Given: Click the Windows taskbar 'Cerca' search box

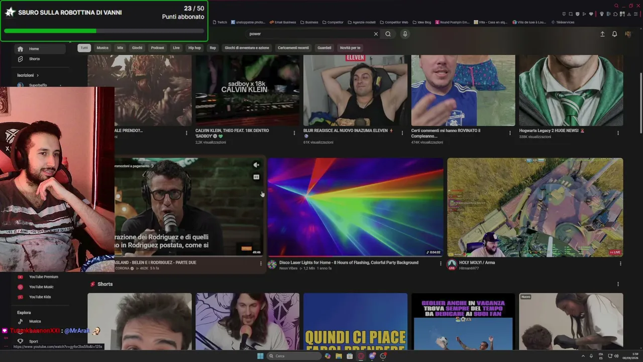Looking at the screenshot, I should (294, 356).
